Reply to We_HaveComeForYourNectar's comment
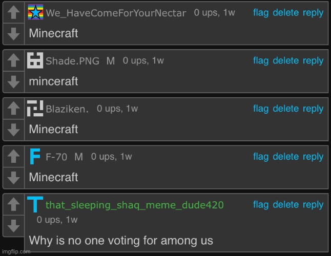The width and height of the screenshot is (331, 256). (x=313, y=13)
